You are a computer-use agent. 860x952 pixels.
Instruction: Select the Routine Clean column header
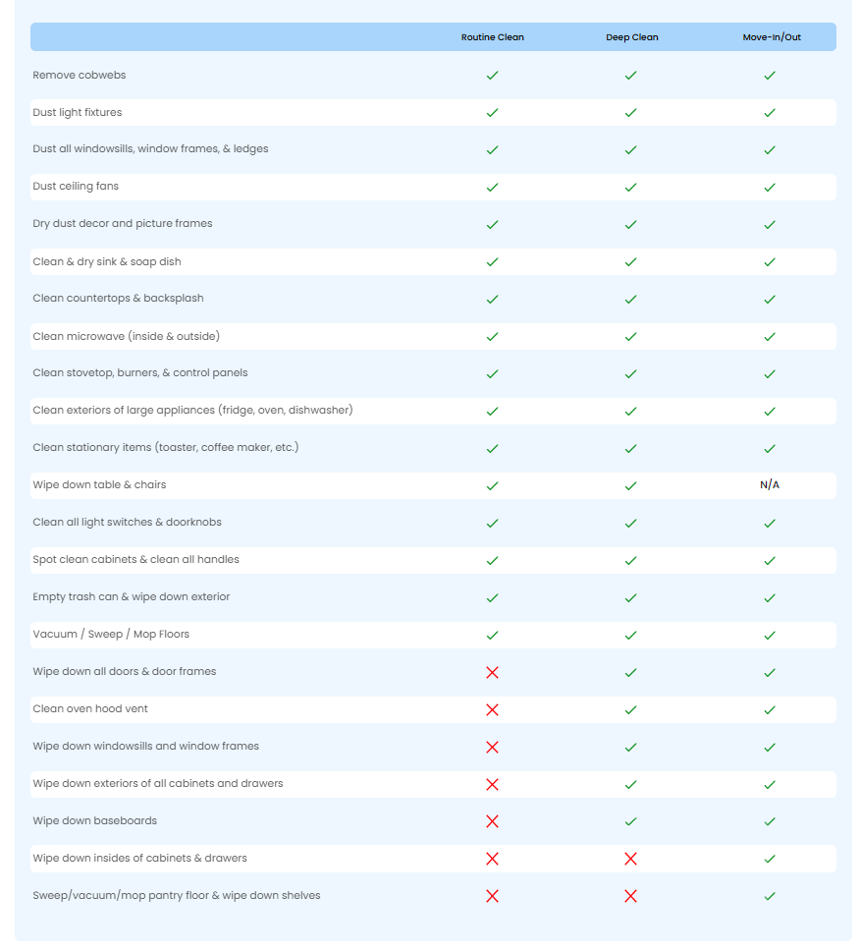tap(492, 37)
